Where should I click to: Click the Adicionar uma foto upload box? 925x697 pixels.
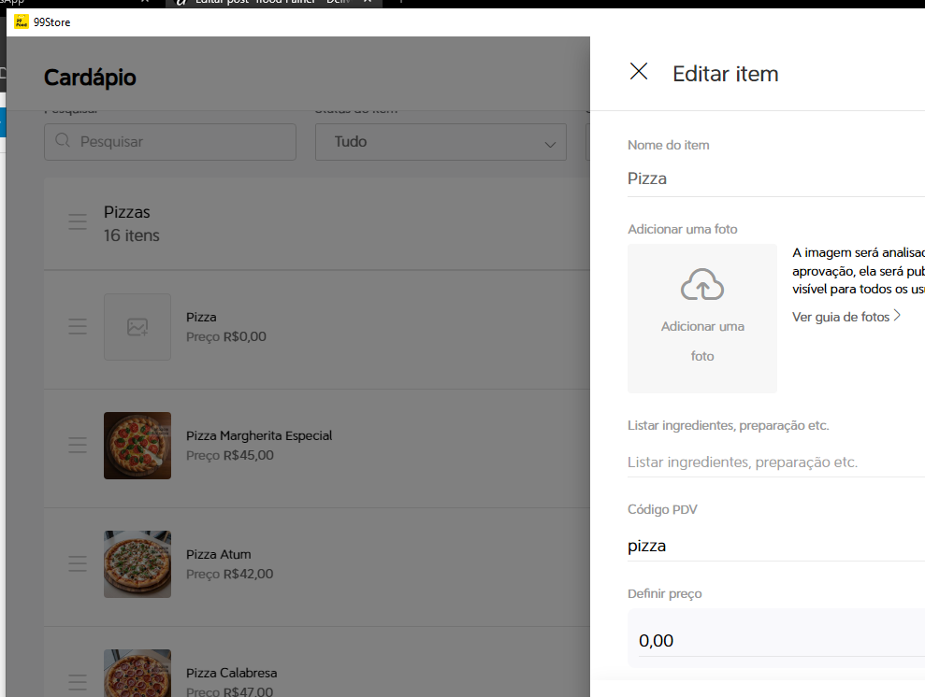point(702,319)
